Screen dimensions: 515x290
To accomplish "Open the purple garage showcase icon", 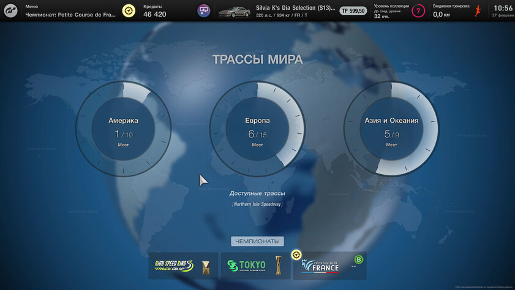I will 204,11.
